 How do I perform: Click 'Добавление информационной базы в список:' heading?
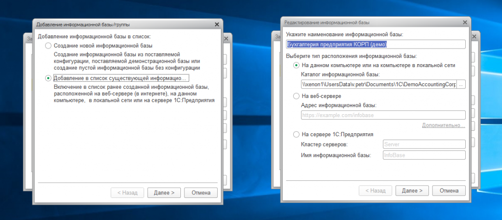tap(94, 36)
